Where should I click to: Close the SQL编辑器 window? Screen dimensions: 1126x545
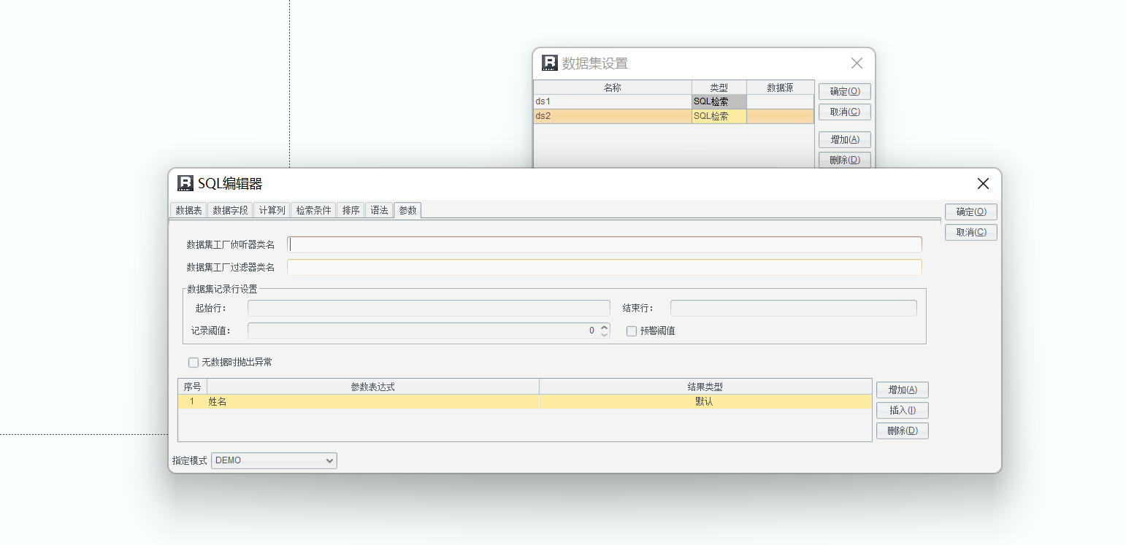[983, 184]
